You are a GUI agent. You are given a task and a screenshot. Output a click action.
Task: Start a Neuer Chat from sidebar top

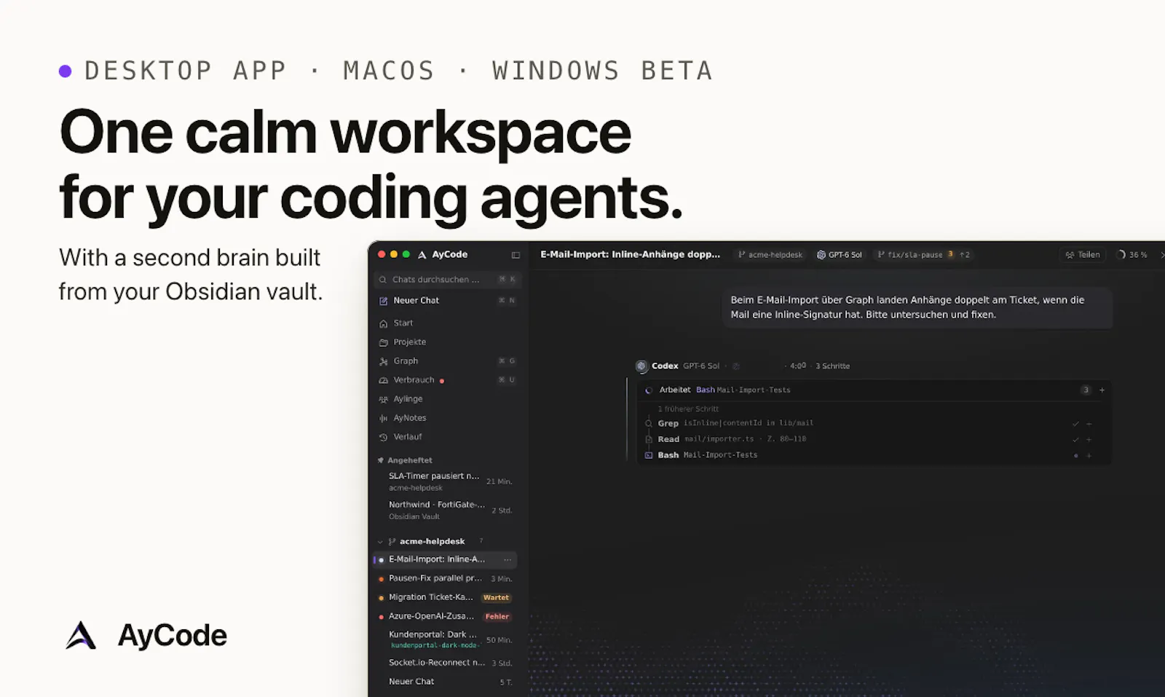[x=447, y=301]
